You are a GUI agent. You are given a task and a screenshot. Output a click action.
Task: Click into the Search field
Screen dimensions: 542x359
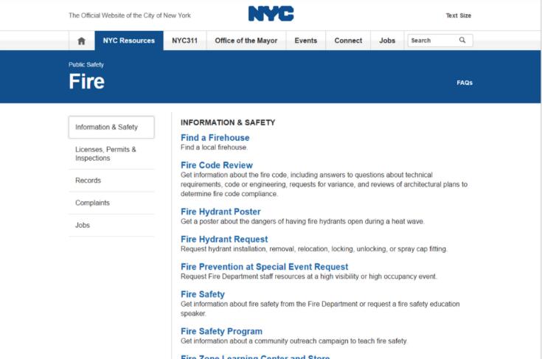[431, 41]
